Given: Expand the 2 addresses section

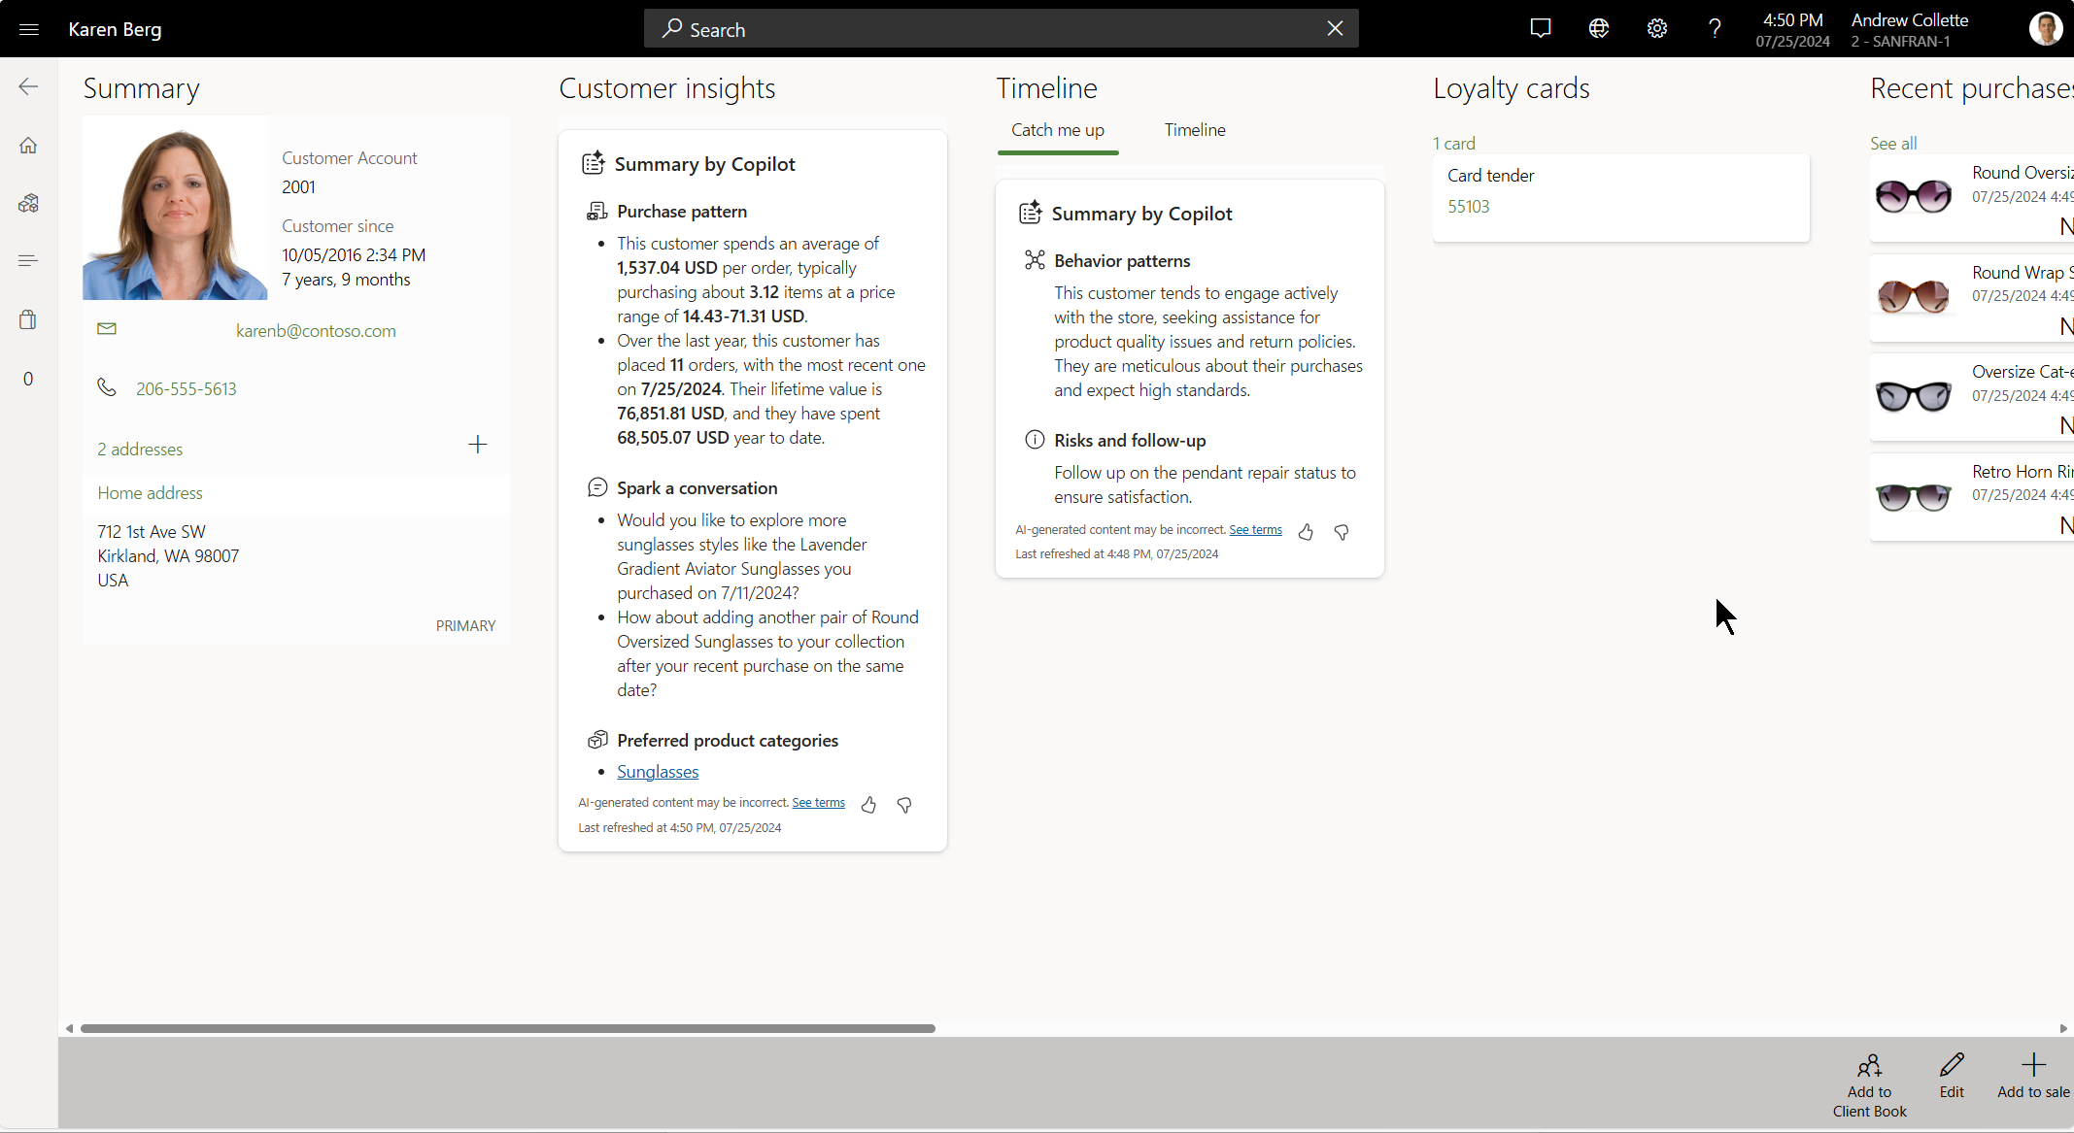Looking at the screenshot, I should (x=138, y=448).
